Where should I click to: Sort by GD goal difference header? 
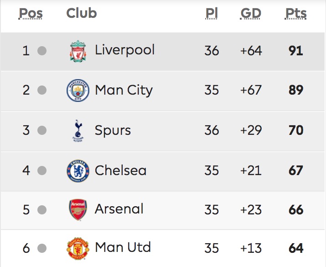pos(250,14)
